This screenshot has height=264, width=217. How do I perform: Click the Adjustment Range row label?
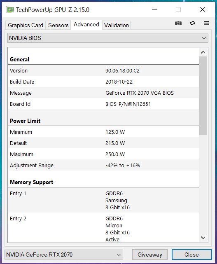(x=32, y=165)
